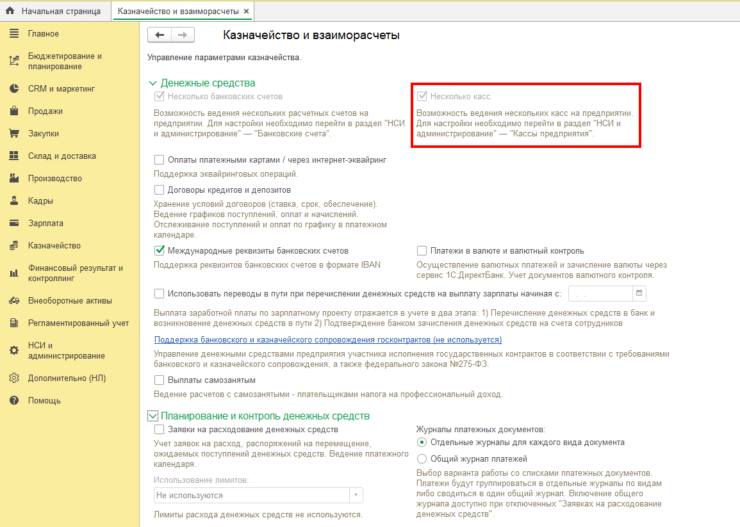This screenshot has height=527, width=740.
Task: Click the Внеоборотные активы vehicle icon
Action: [14, 300]
